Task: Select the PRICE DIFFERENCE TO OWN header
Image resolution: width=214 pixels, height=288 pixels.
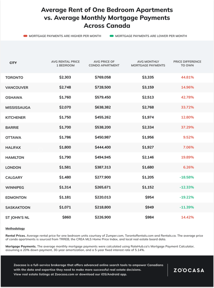Action: point(187,64)
